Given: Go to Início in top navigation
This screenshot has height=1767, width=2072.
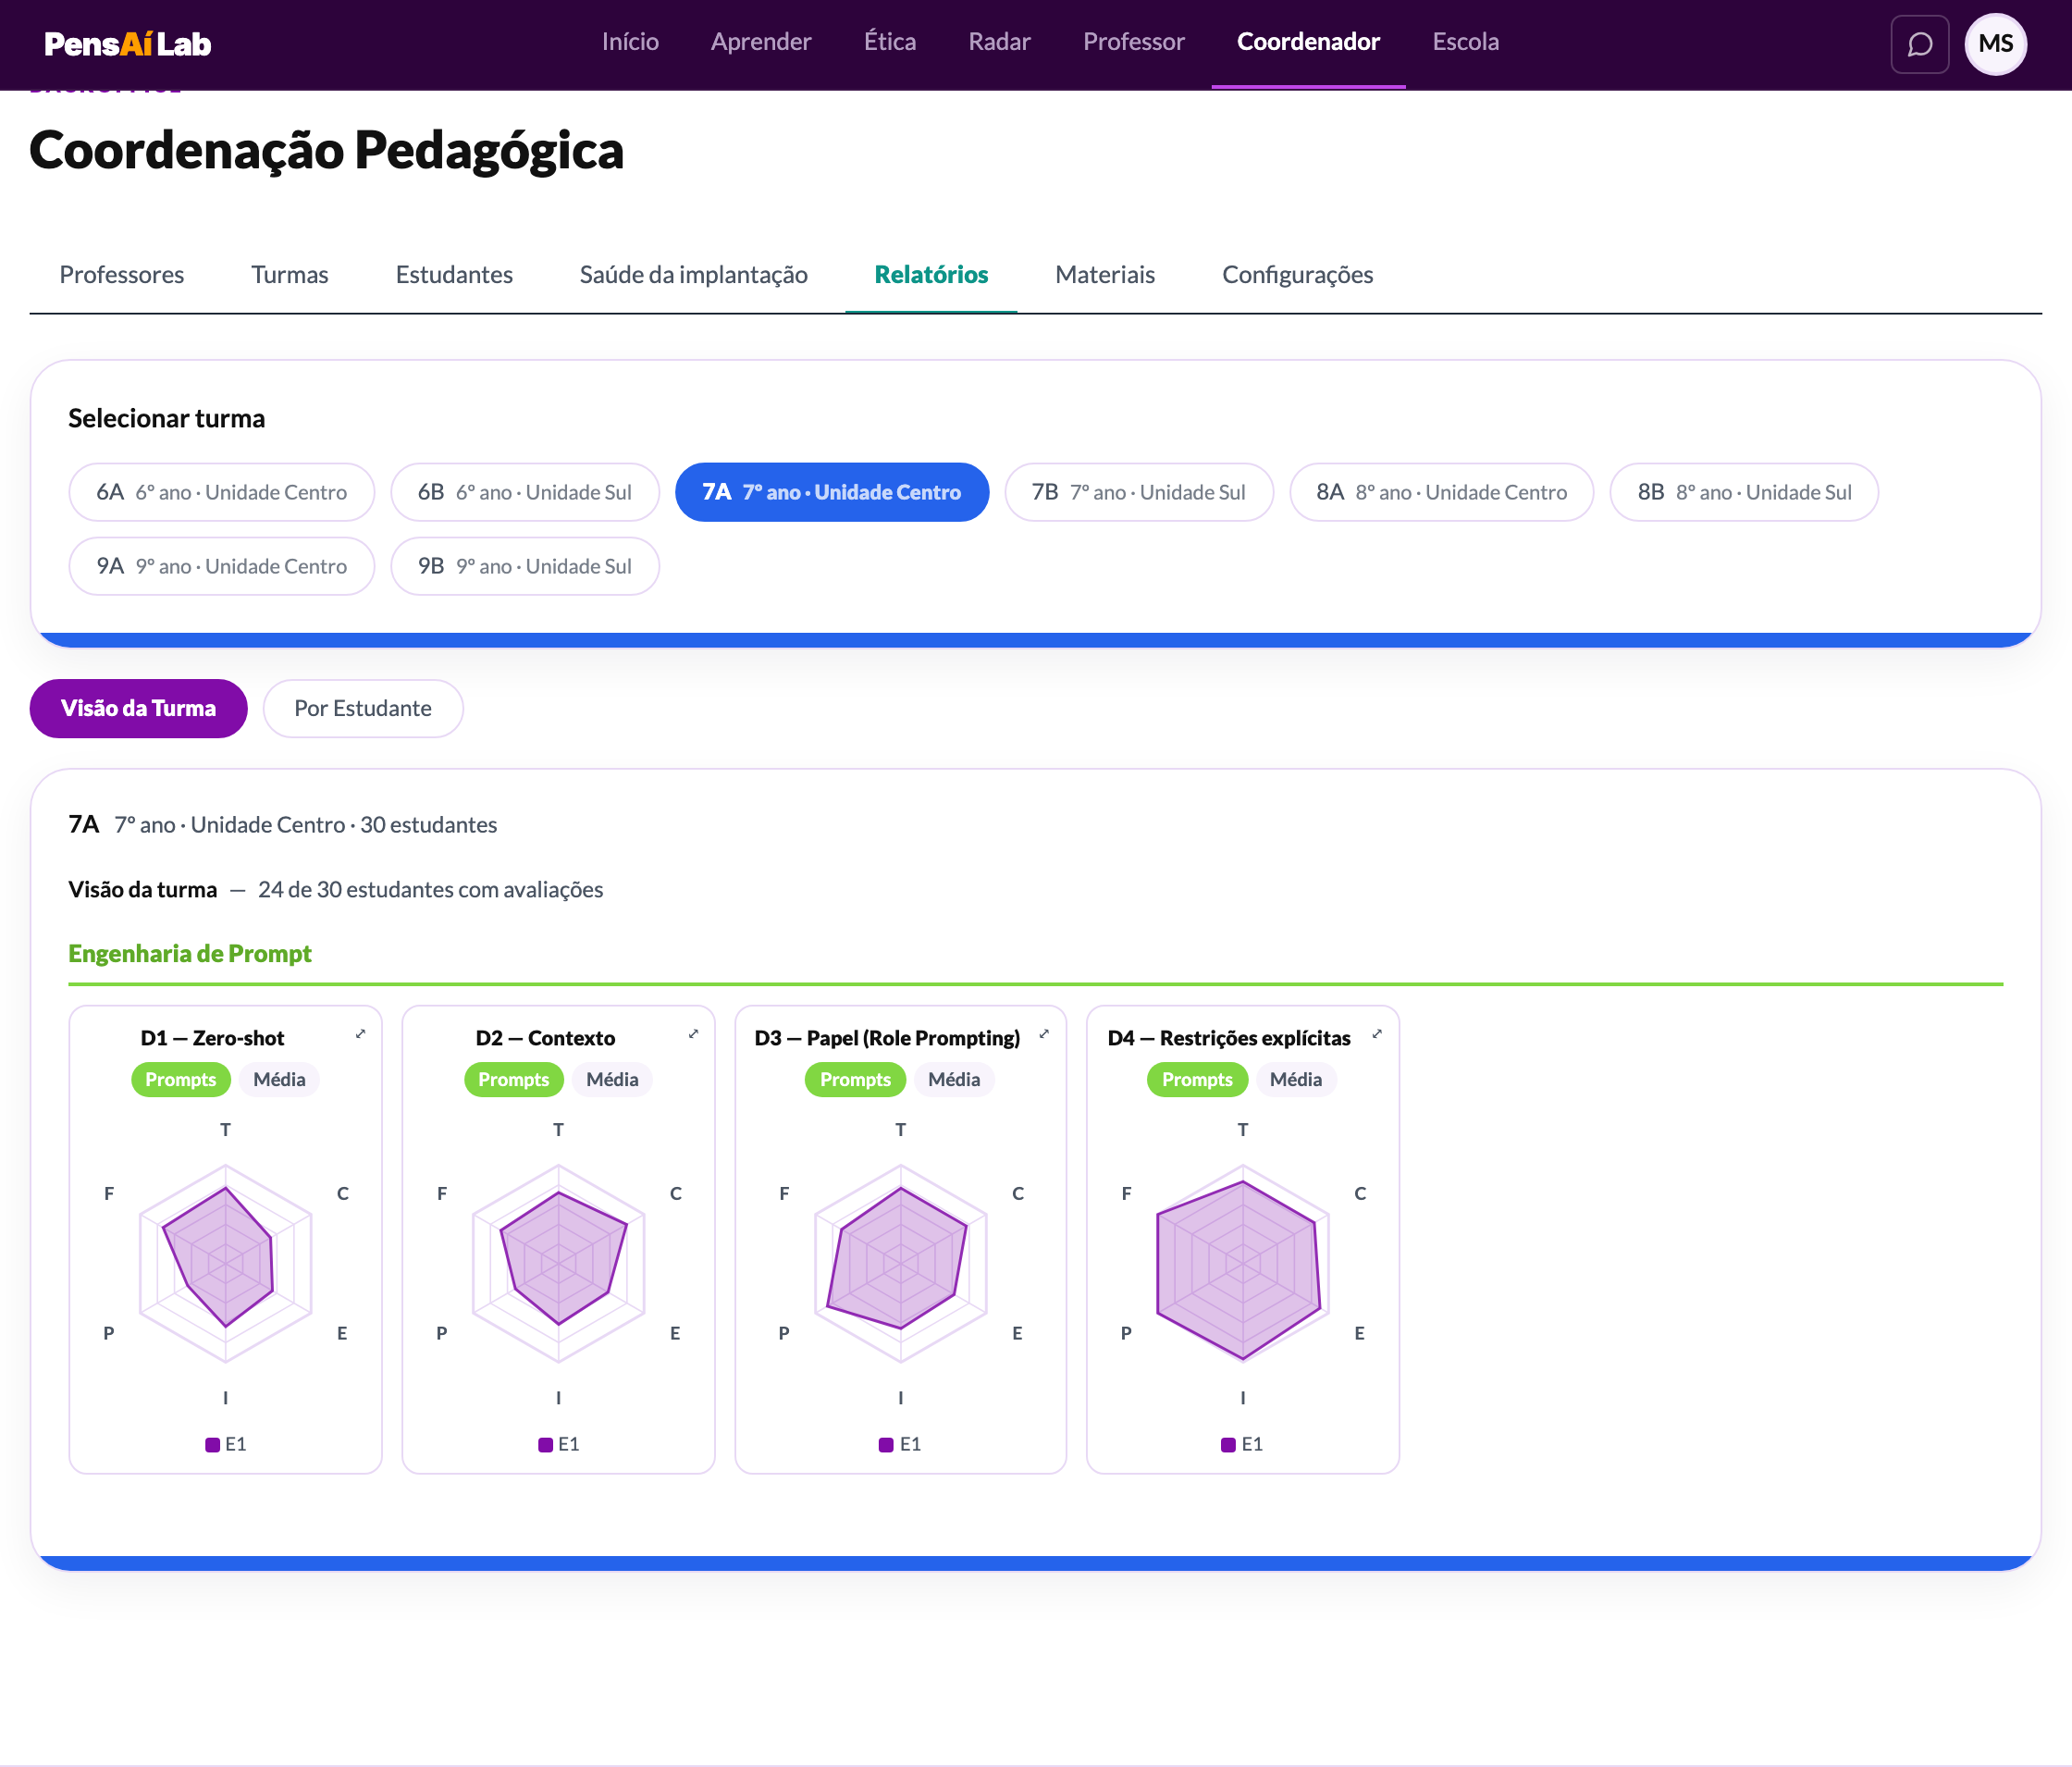Looking at the screenshot, I should (x=630, y=42).
